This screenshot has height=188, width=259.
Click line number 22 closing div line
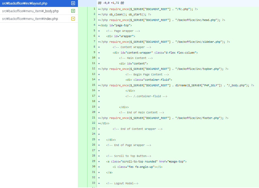point(104,123)
